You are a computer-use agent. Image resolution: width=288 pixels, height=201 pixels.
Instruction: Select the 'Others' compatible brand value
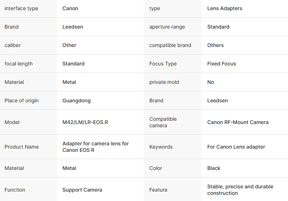pos(215,45)
